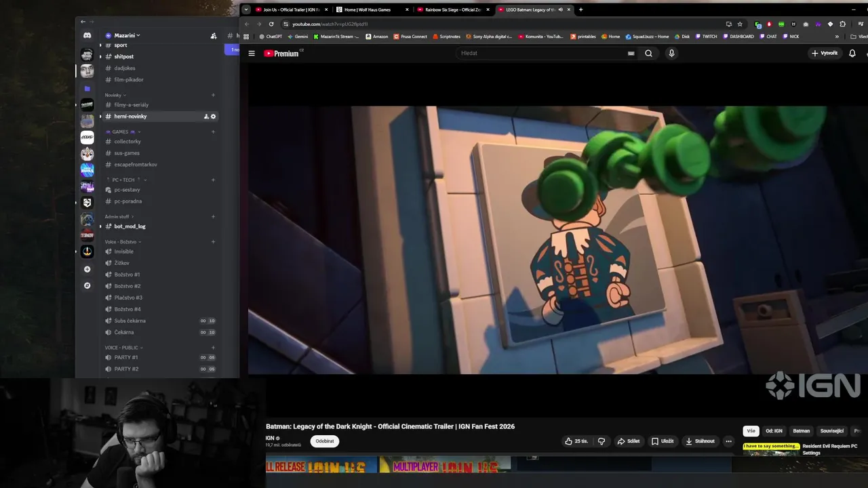Switch to Home Wolf Haus Games tab
This screenshot has height=488, width=868.
point(372,9)
